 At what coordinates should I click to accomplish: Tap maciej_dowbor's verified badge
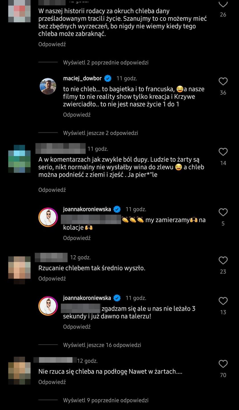[108, 78]
